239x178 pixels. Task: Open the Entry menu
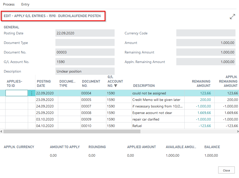point(25,4)
